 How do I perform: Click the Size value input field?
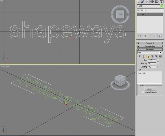[152, 60]
